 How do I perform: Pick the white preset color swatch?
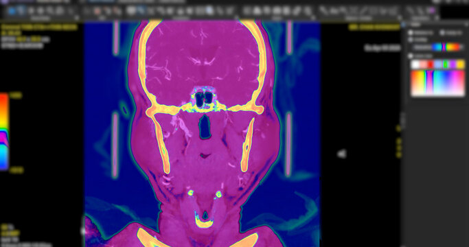pyautogui.click(x=415, y=64)
